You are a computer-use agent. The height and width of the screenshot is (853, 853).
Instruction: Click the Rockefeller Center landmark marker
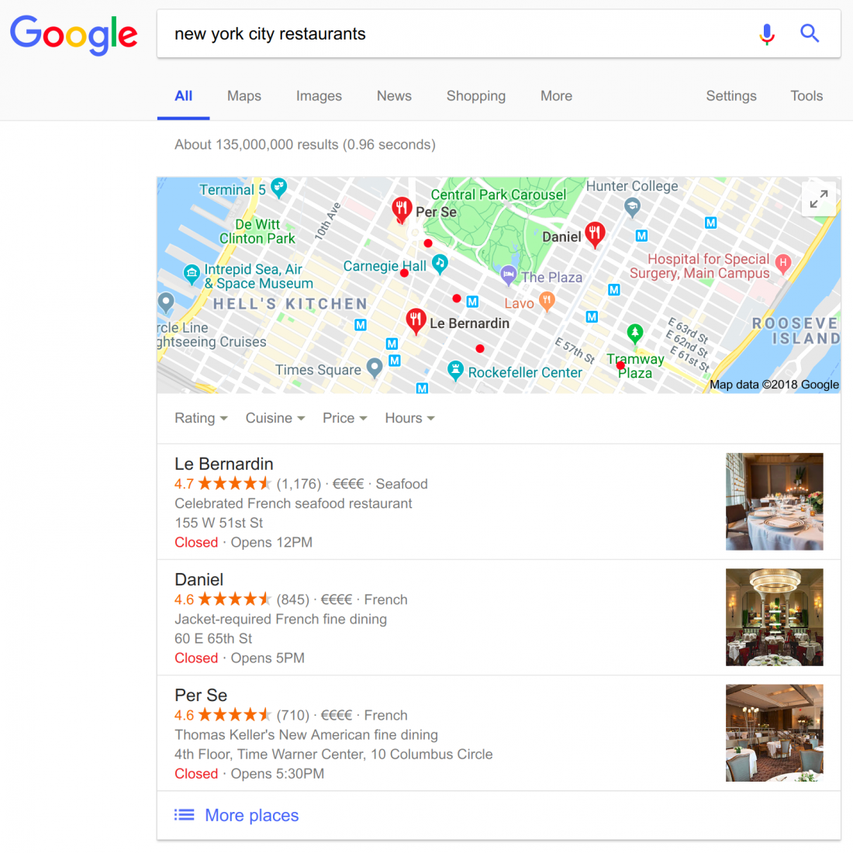[455, 371]
